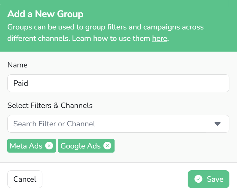Click the Add a New Group heading
The width and height of the screenshot is (237, 195).
tap(45, 14)
